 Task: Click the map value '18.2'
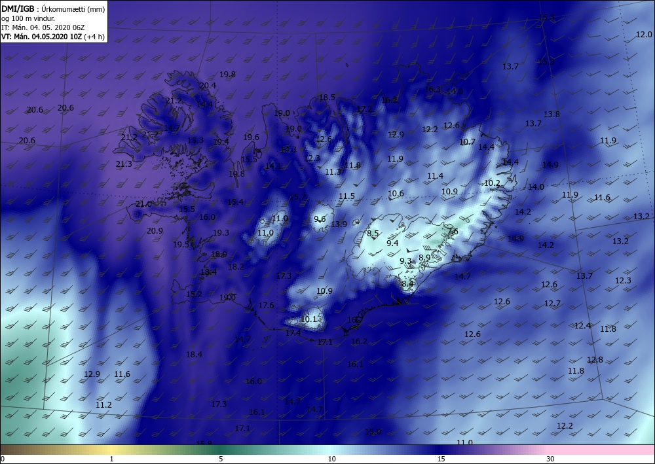click(x=236, y=266)
